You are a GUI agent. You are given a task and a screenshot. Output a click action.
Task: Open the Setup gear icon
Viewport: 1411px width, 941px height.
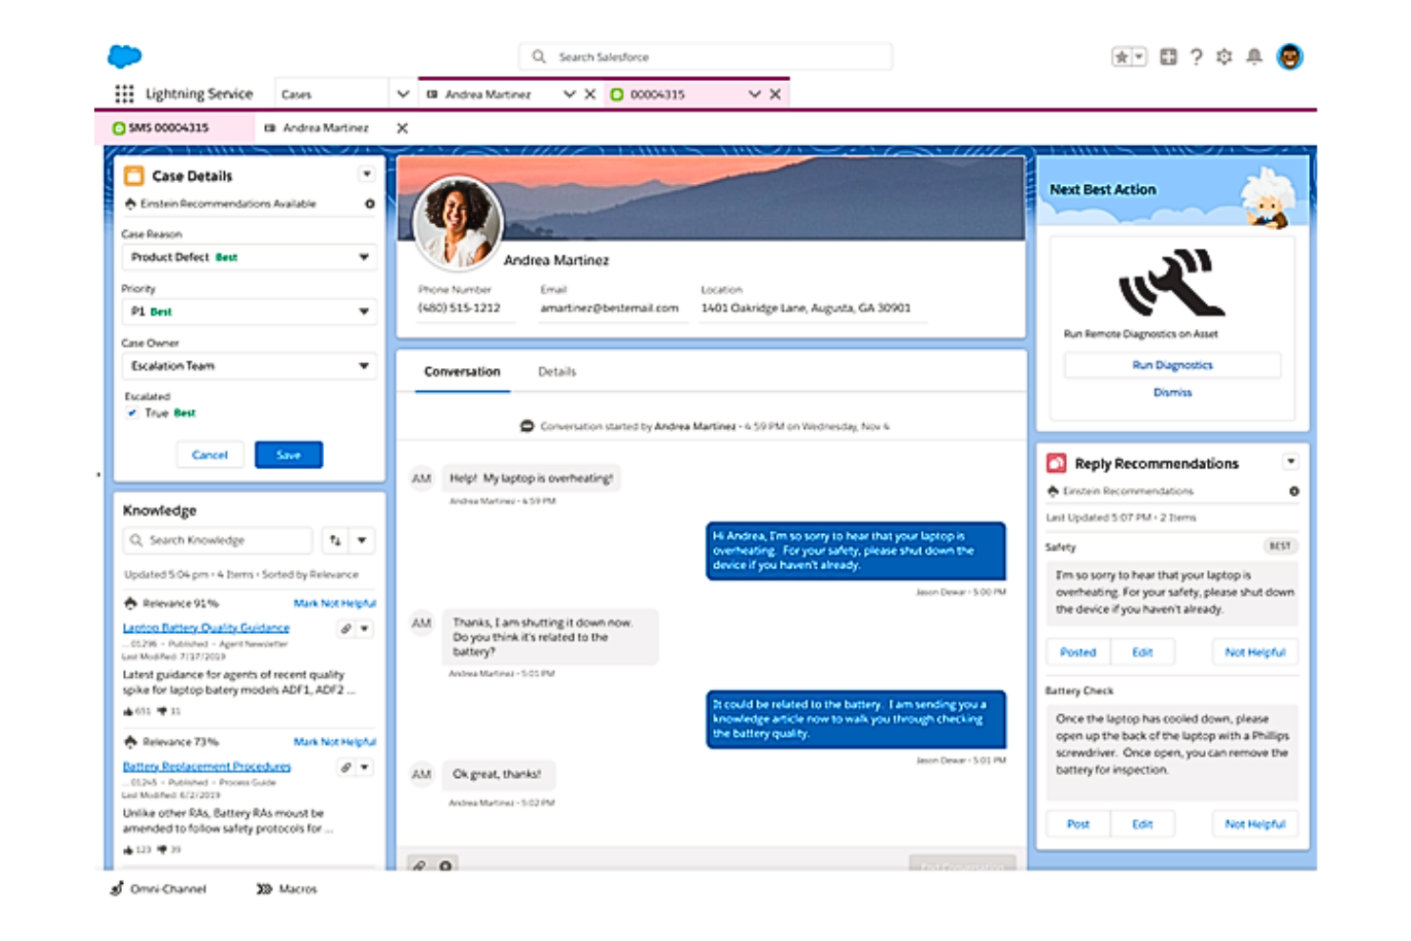1224,57
